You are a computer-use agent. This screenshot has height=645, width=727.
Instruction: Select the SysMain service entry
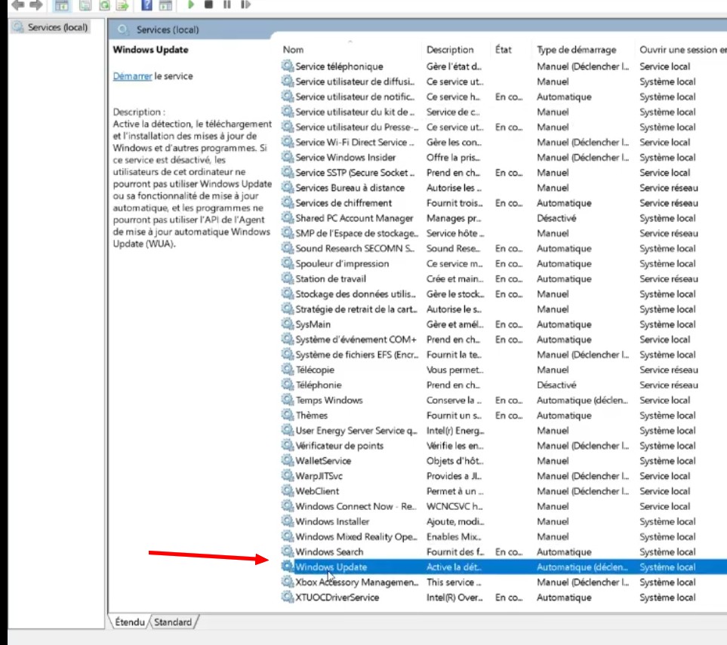click(x=313, y=324)
